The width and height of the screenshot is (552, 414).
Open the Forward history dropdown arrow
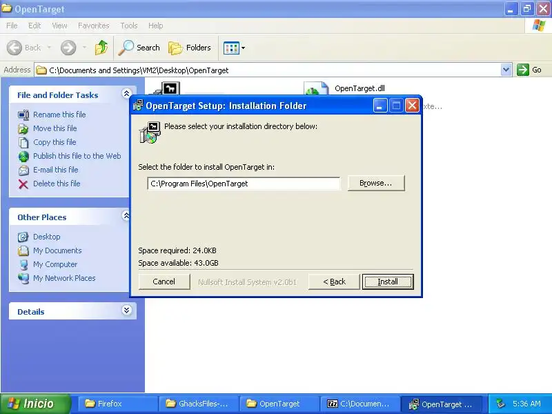(x=84, y=48)
